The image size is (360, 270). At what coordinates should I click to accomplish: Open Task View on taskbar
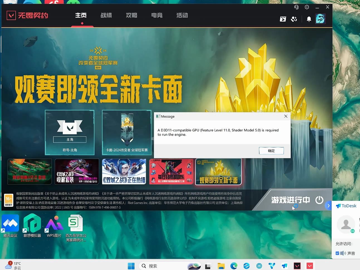208,266
